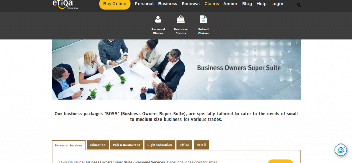Open the Business Claims shopping bag icon
This screenshot has height=163, width=352.
(x=181, y=20)
